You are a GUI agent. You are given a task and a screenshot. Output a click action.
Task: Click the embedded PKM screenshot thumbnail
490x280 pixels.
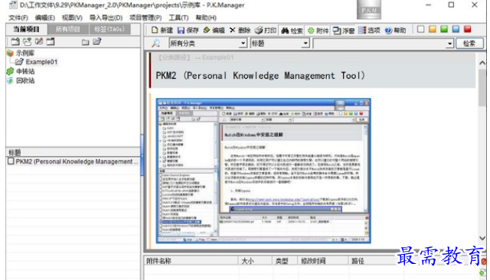(263, 171)
